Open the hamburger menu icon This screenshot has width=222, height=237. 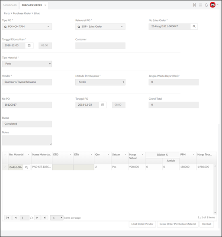coord(200,5)
